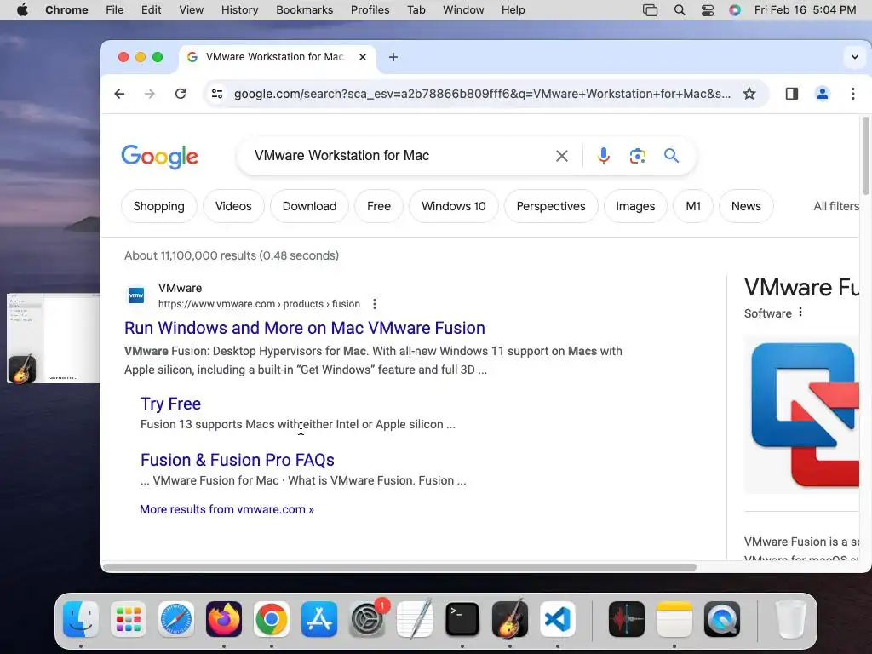Go to Google home via logo
The width and height of the screenshot is (872, 654).
point(159,157)
